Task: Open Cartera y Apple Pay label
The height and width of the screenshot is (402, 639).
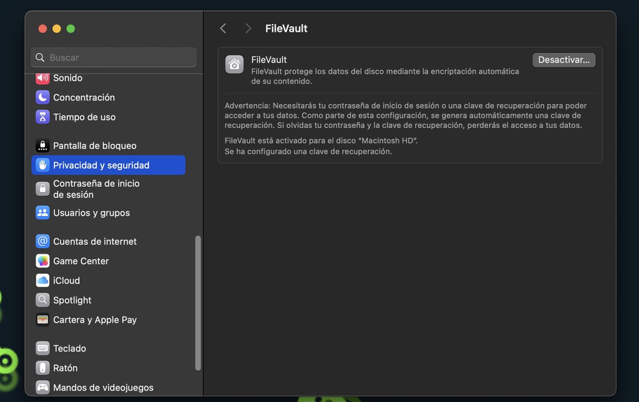Action: 95,320
